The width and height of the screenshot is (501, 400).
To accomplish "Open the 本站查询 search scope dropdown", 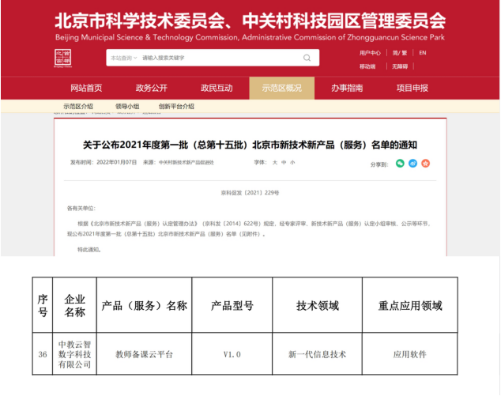I will pos(124,58).
